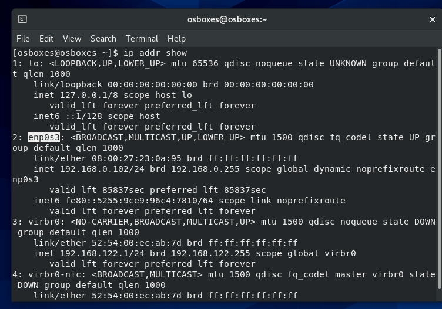The width and height of the screenshot is (442, 309).
Task: Open the Search menu
Action: 103,39
